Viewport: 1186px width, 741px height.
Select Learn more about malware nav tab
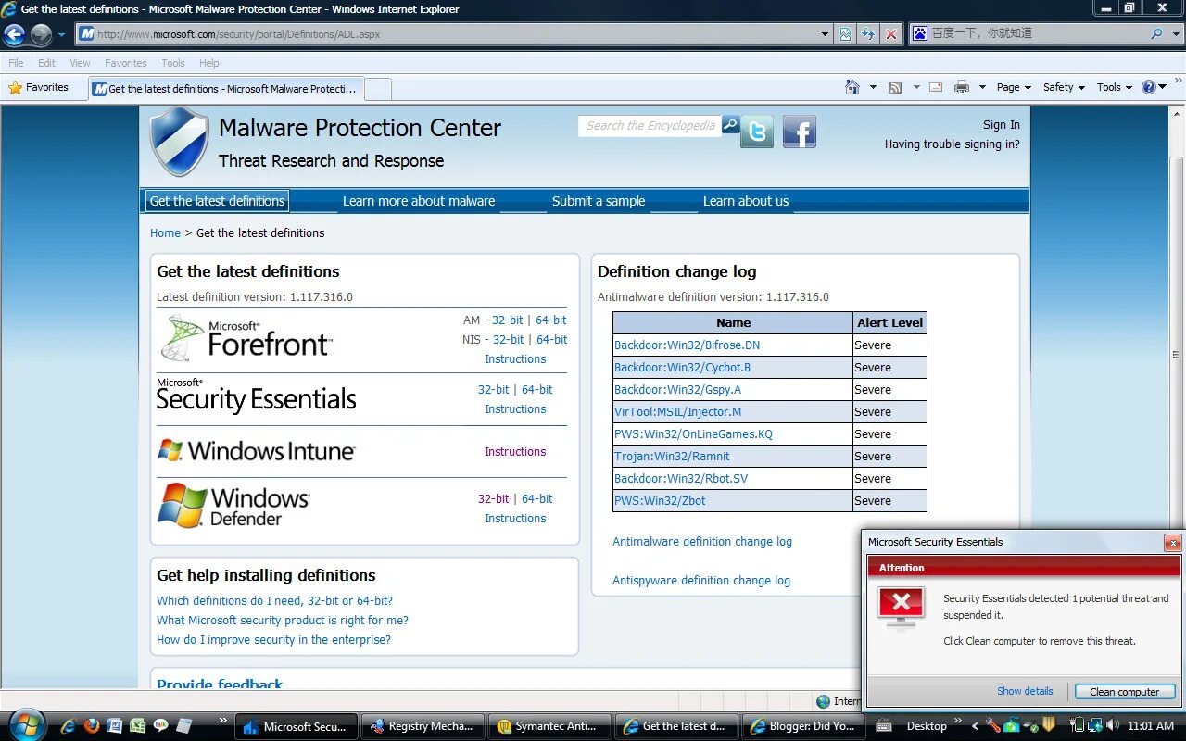419,201
